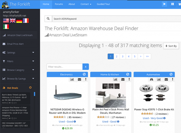The width and height of the screenshot is (181, 133).
Task: Report Platin Art decals exclamation icon
Action: pos(129,80)
